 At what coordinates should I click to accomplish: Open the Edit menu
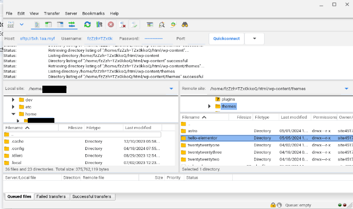(x=21, y=14)
